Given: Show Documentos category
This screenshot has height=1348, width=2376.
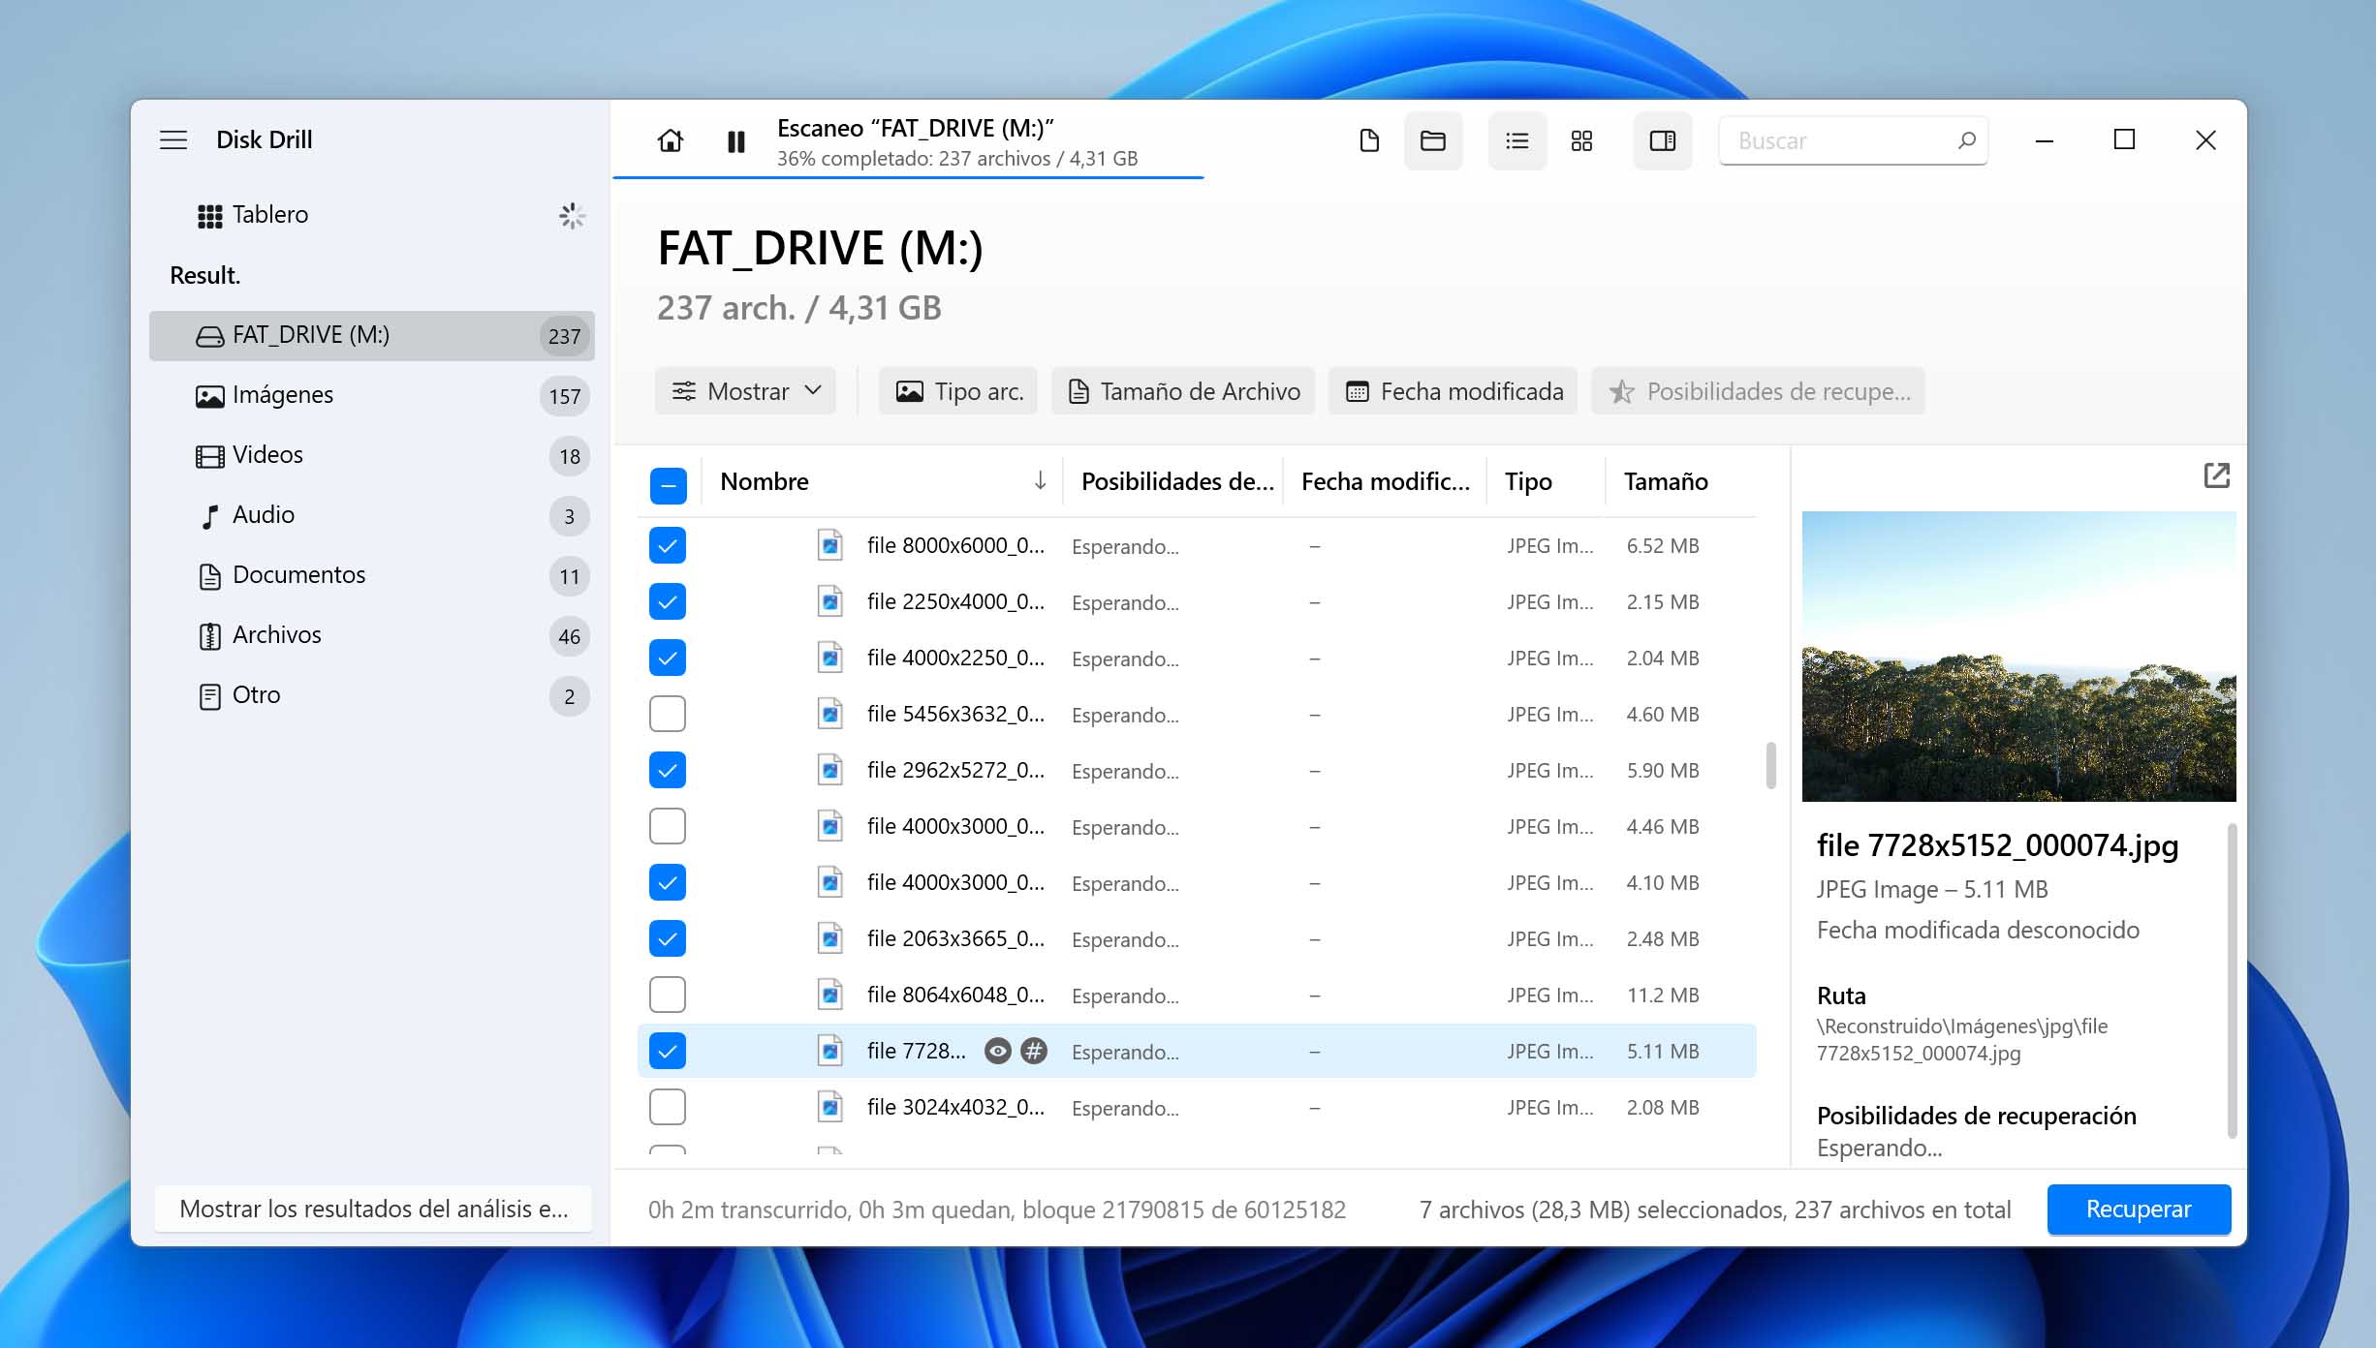Looking at the screenshot, I should pos(371,575).
